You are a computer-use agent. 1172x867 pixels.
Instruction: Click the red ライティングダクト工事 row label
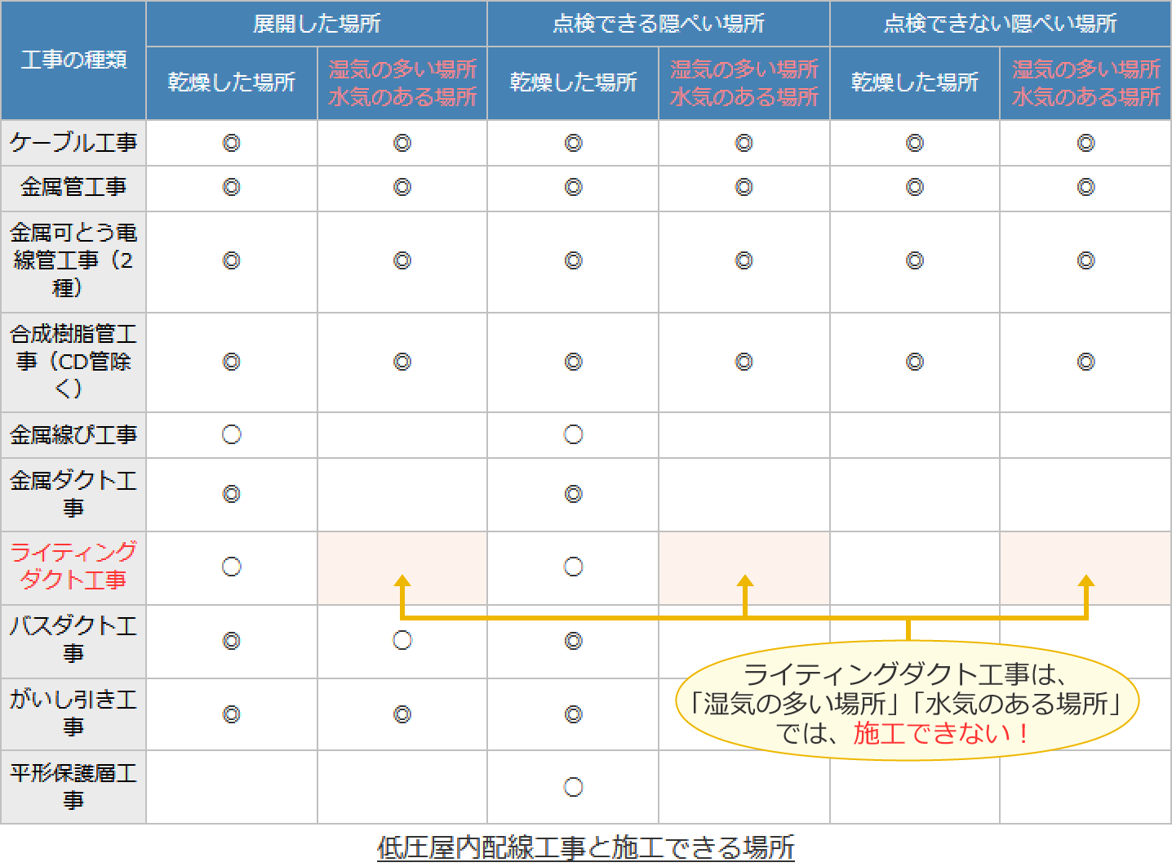tap(73, 566)
